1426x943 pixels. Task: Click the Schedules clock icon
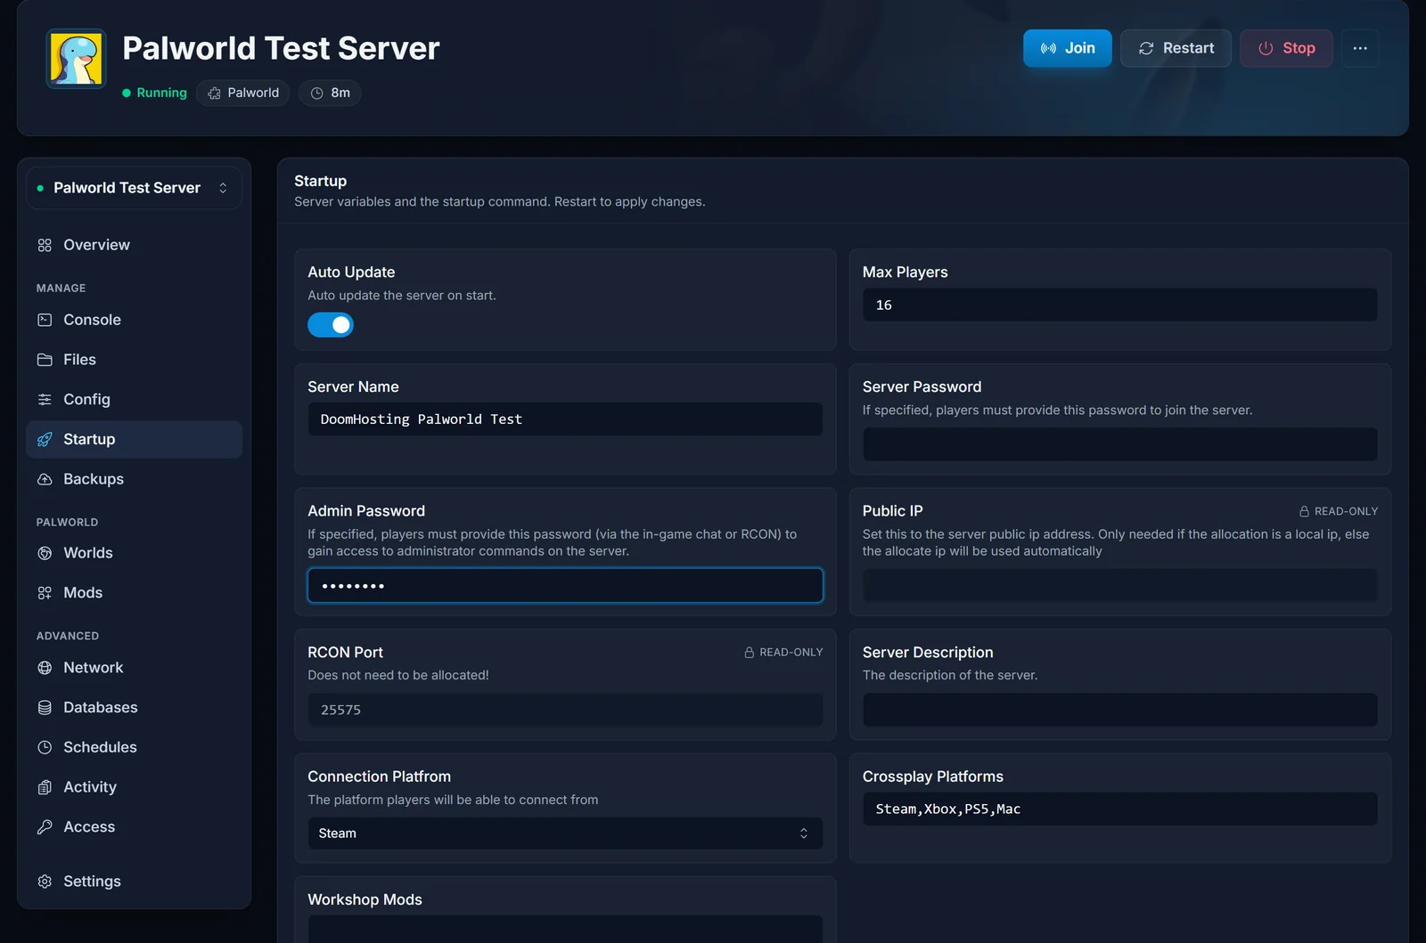(45, 747)
